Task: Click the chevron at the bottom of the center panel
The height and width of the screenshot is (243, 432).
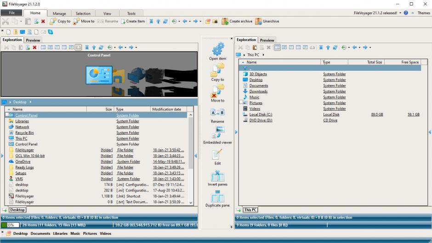Action: point(232,227)
